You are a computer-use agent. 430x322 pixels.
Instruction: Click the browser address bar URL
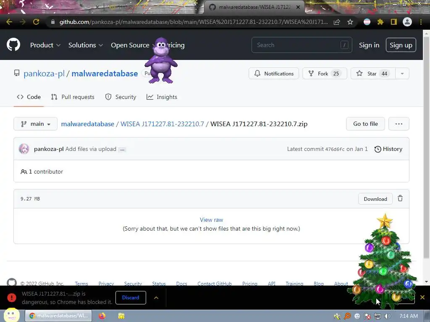click(193, 22)
